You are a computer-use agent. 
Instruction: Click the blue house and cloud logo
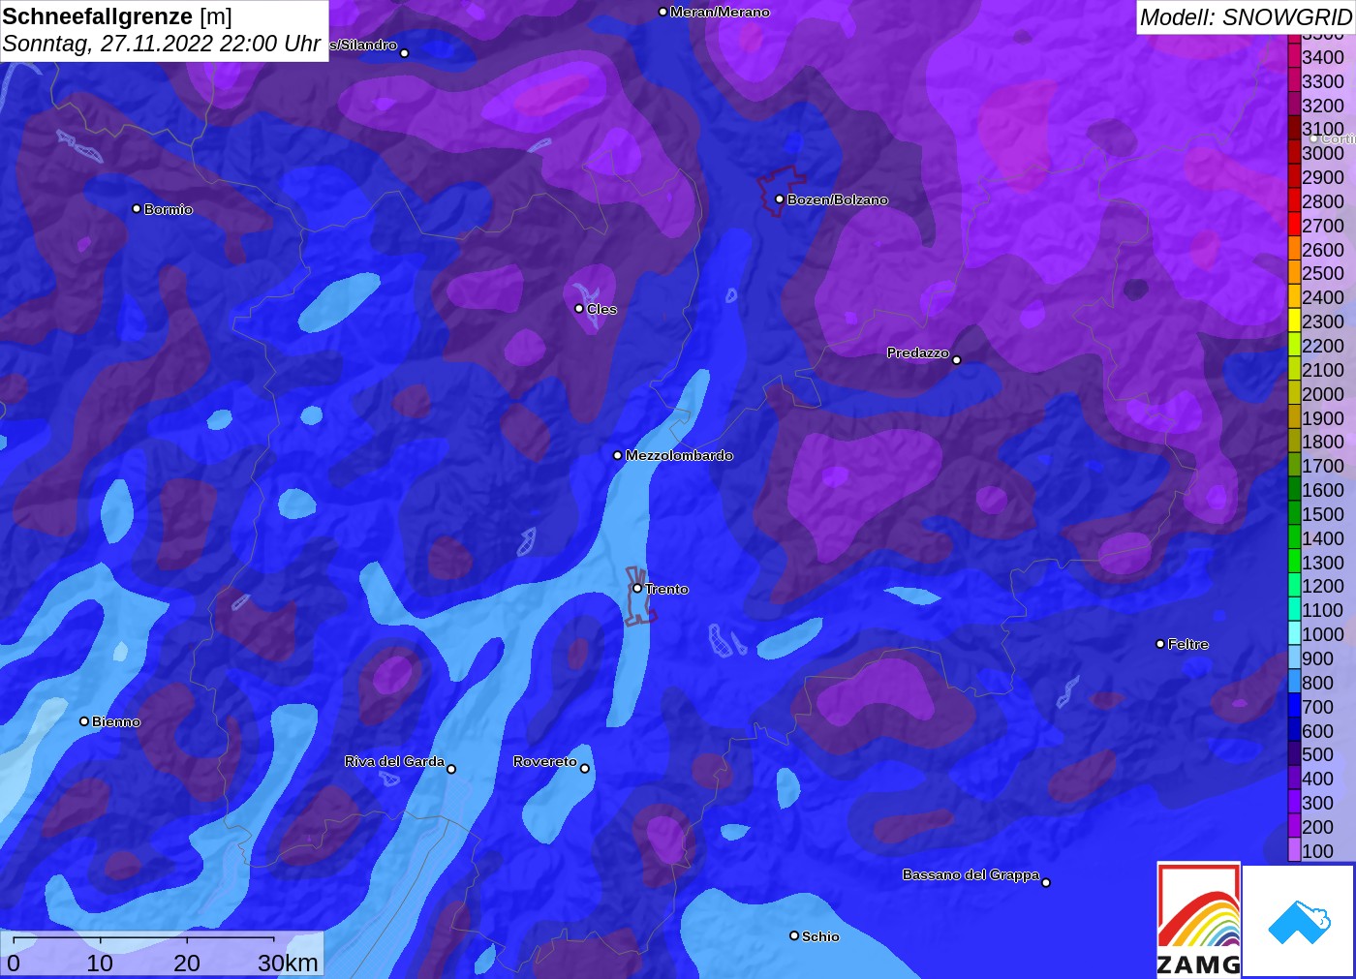pos(1299,921)
